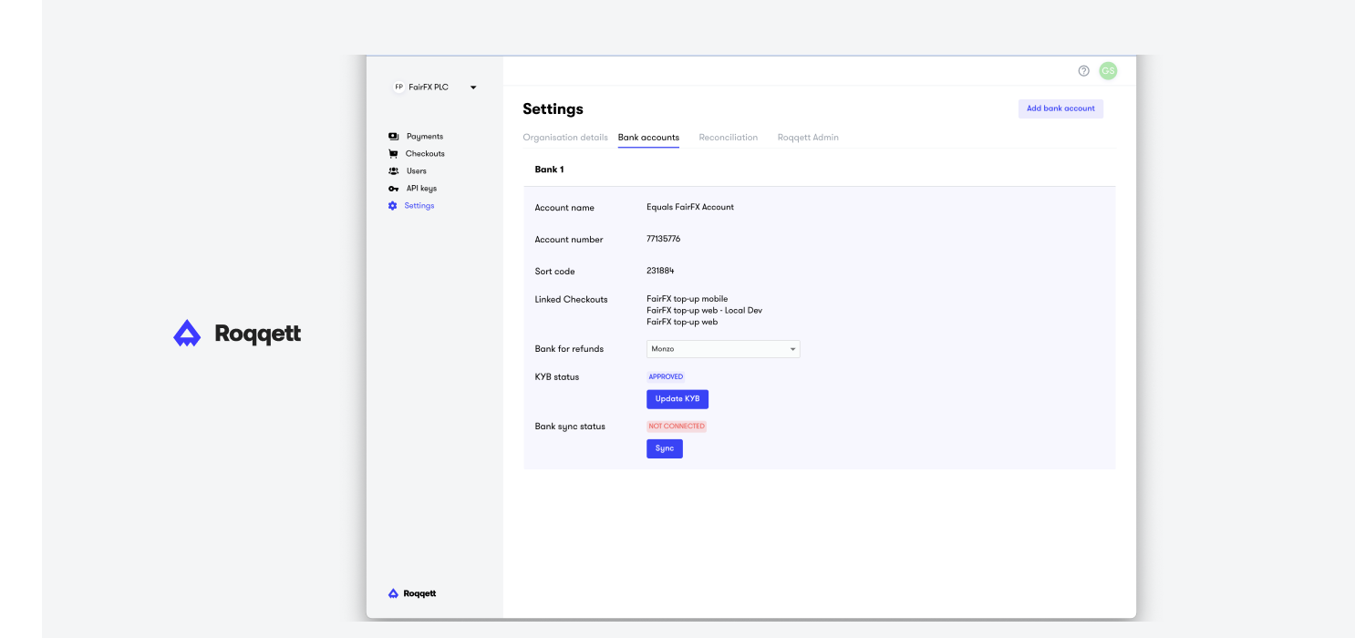Open API keys page from sidebar
Image resolution: width=1355 pixels, height=638 pixels.
(421, 189)
